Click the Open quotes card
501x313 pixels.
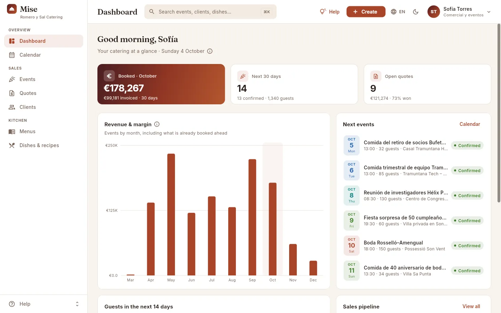[427, 84]
